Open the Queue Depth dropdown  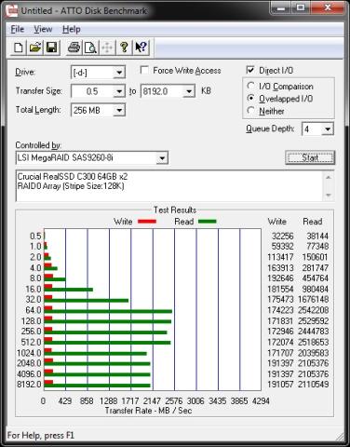[328, 129]
